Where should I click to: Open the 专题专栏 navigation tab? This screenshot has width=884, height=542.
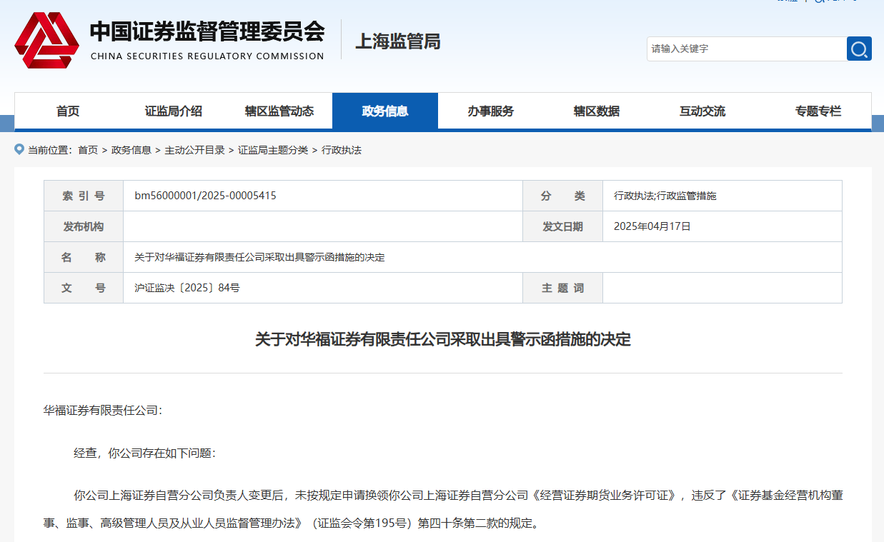click(818, 111)
